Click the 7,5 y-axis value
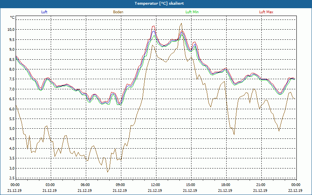Viewport: 312px width, 195px height. (x=12, y=79)
